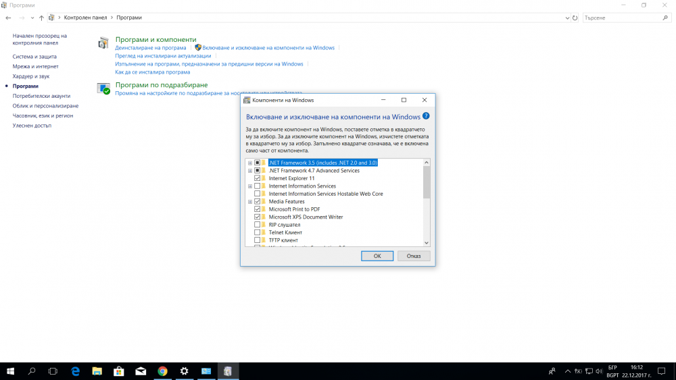676x380 pixels.
Task: Enable Internet Information Services checkbox
Action: click(x=258, y=186)
